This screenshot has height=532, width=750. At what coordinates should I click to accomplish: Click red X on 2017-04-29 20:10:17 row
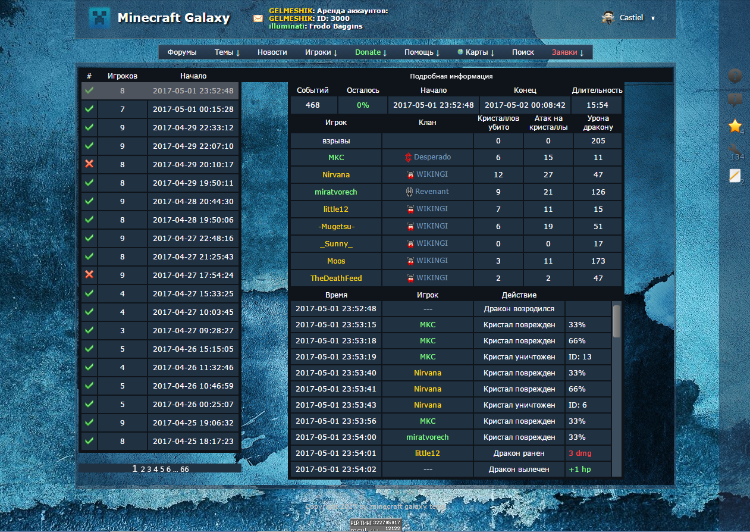pos(89,164)
